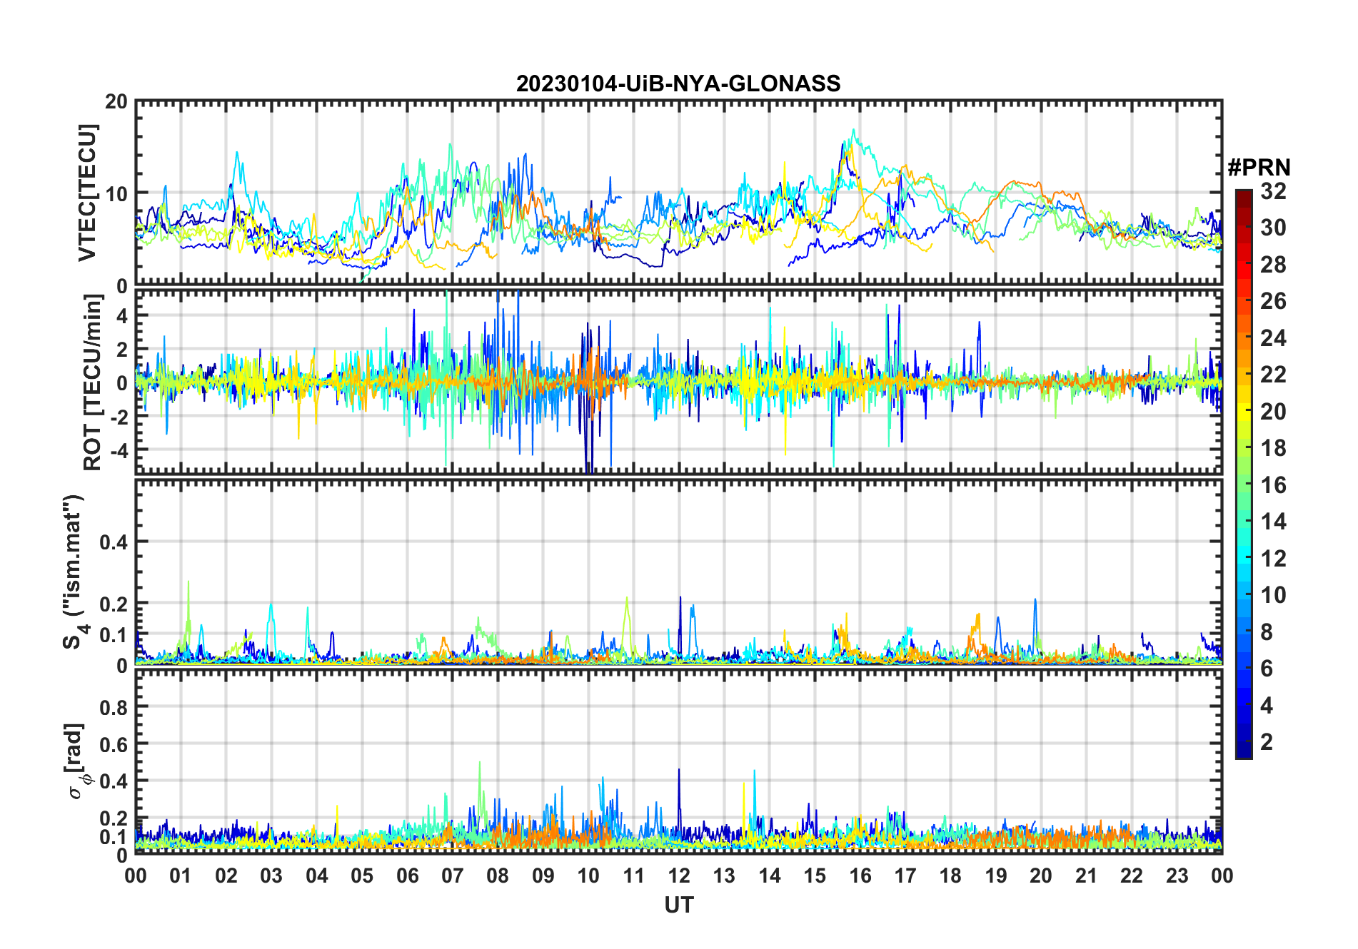This screenshot has height=949, width=1358.
Task: Select the ROT [TECU/min] y-axis label
Action: [x=93, y=382]
